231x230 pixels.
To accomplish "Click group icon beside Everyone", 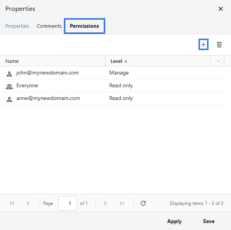I will click(9, 86).
